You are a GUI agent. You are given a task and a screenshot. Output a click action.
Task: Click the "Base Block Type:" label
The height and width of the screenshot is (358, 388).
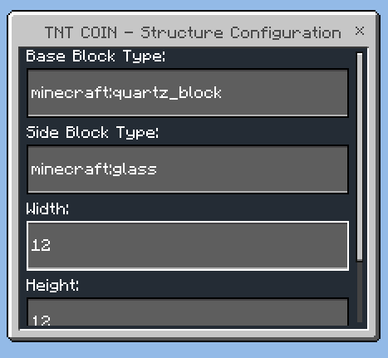pos(96,56)
